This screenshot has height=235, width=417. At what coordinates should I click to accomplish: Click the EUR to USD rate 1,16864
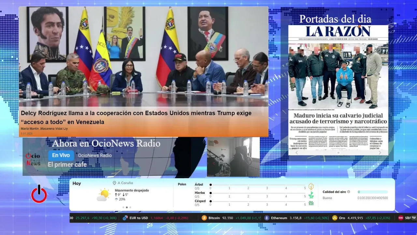pyautogui.click(x=156, y=218)
